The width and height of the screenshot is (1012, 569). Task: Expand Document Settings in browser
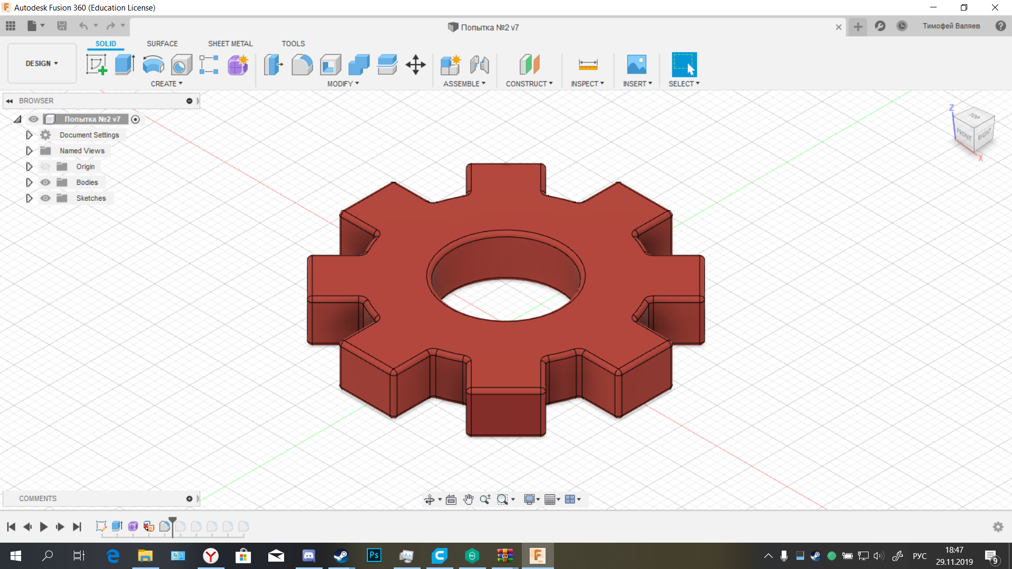[x=29, y=135]
